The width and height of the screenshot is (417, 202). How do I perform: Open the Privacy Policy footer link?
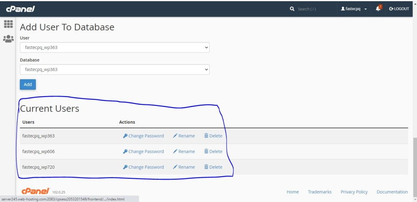tap(354, 192)
